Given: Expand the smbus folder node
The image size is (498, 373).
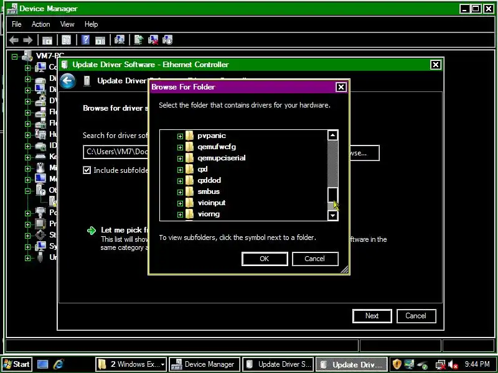Looking at the screenshot, I should (x=180, y=192).
